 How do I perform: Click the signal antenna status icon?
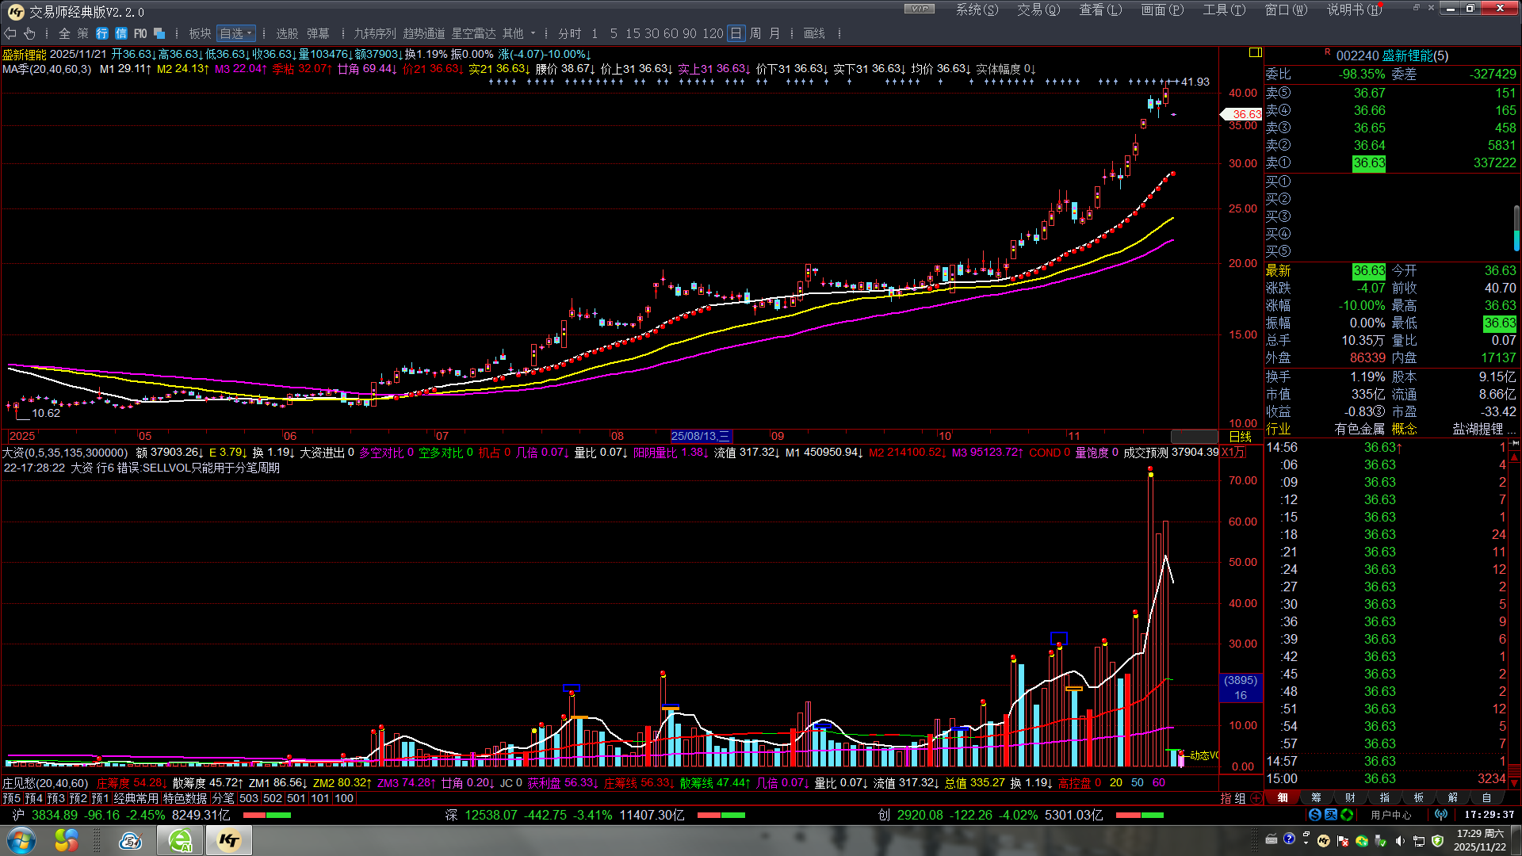[1441, 815]
